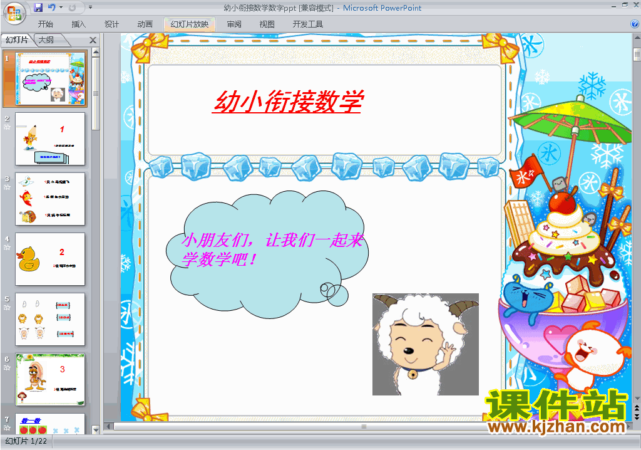
Task: Click the animation star icon beside slide 5
Action: [x=7, y=308]
